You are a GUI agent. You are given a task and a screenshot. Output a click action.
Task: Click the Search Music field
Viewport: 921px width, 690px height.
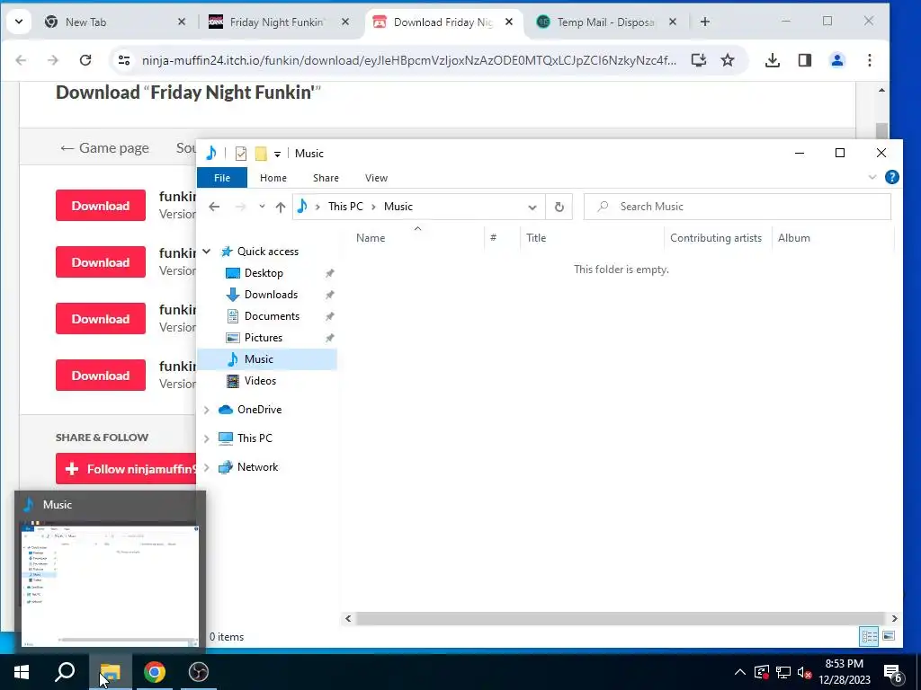click(738, 207)
